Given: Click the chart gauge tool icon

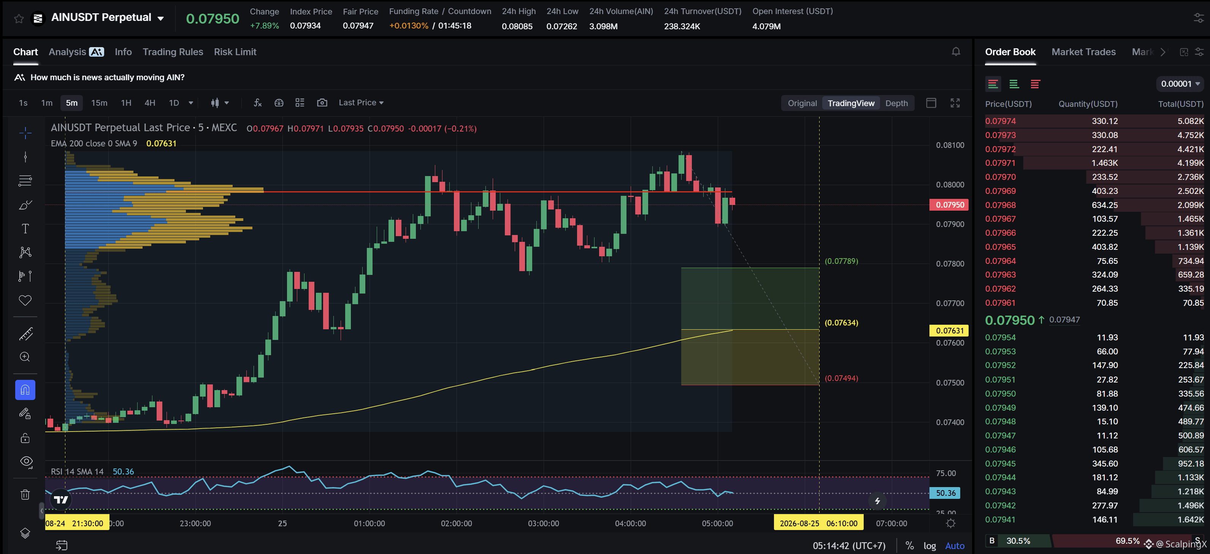Looking at the screenshot, I should pos(279,103).
